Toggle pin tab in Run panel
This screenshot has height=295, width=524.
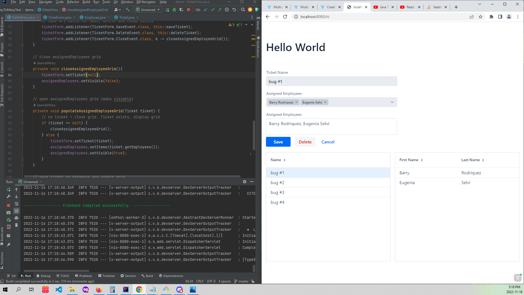coord(8,245)
